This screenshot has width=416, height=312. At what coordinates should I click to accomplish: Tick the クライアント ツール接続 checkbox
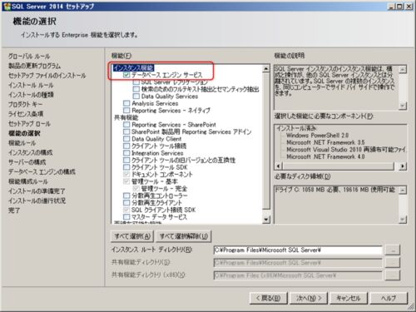[x=126, y=146]
